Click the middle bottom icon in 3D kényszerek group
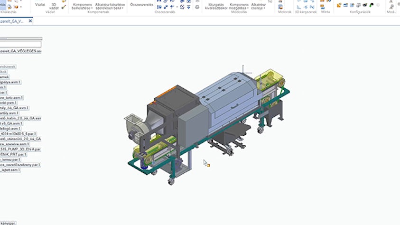400x225 pixels. 306,7
